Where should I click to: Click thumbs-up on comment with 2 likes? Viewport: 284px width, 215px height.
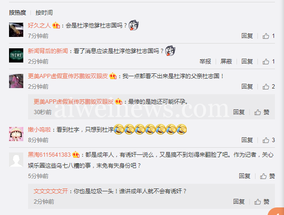268,87
